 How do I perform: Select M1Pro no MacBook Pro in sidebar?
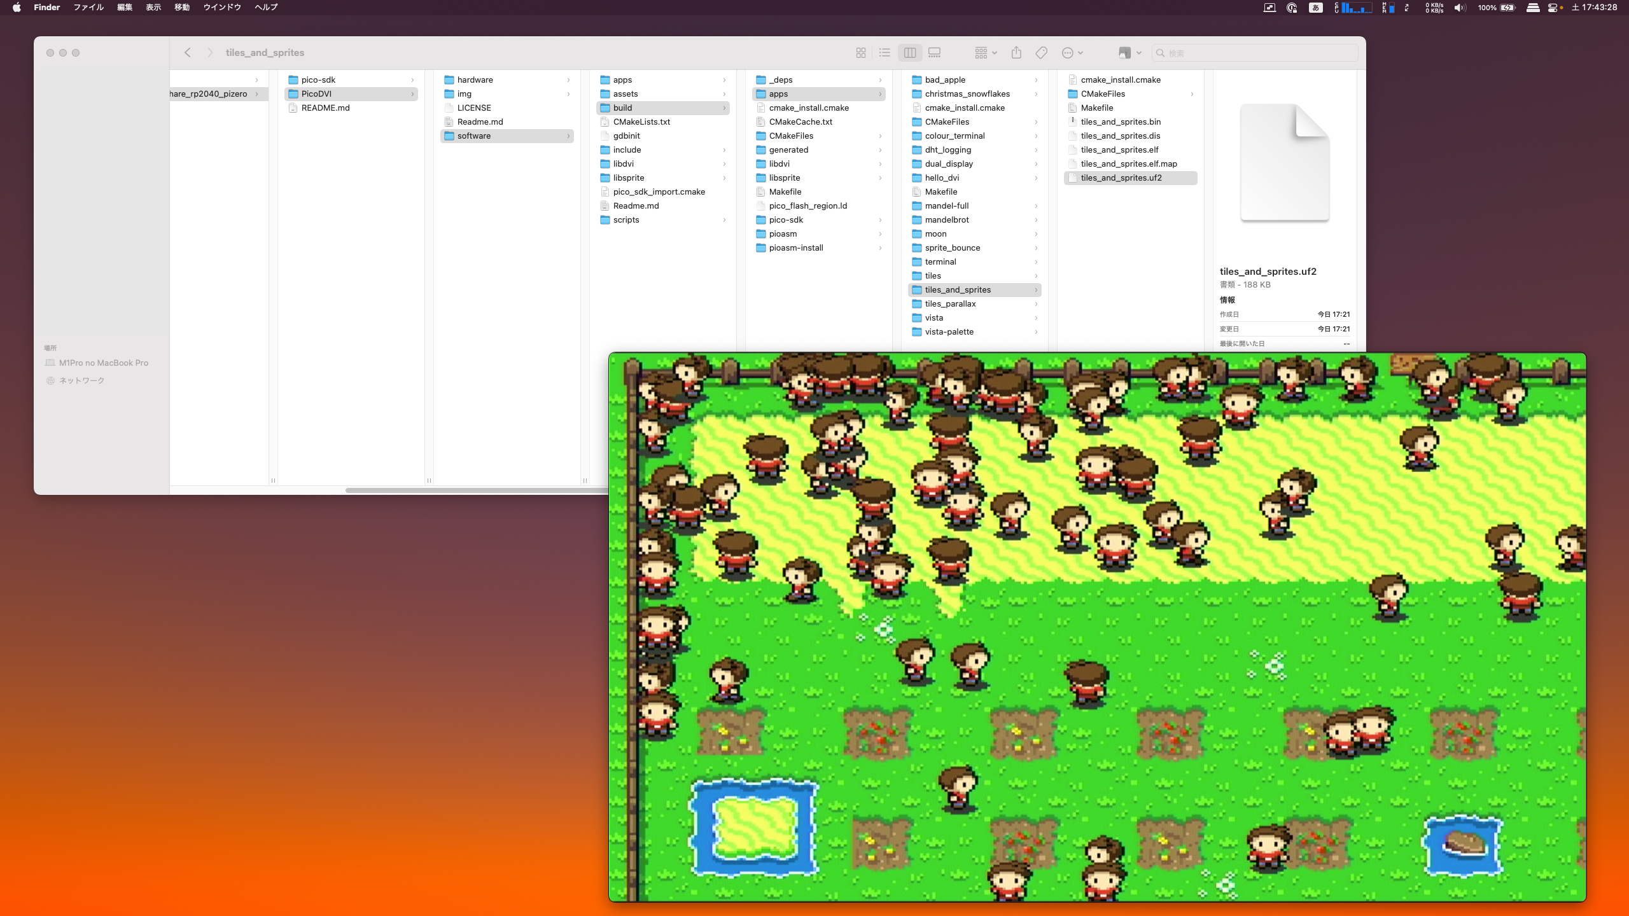[x=103, y=363]
